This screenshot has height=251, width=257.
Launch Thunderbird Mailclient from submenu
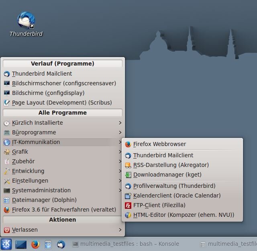coord(182,155)
